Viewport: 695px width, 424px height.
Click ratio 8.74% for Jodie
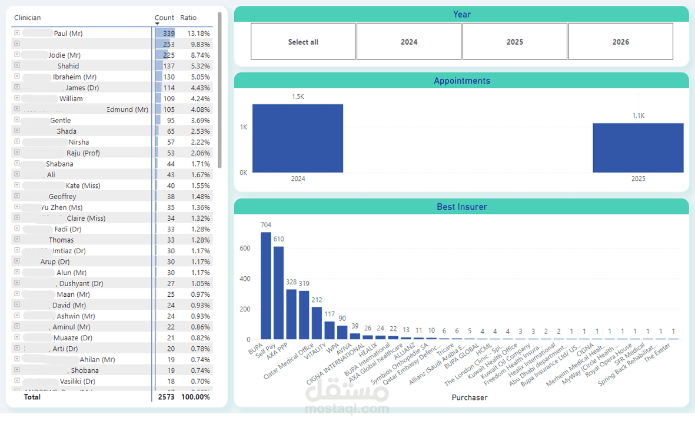pyautogui.click(x=200, y=55)
